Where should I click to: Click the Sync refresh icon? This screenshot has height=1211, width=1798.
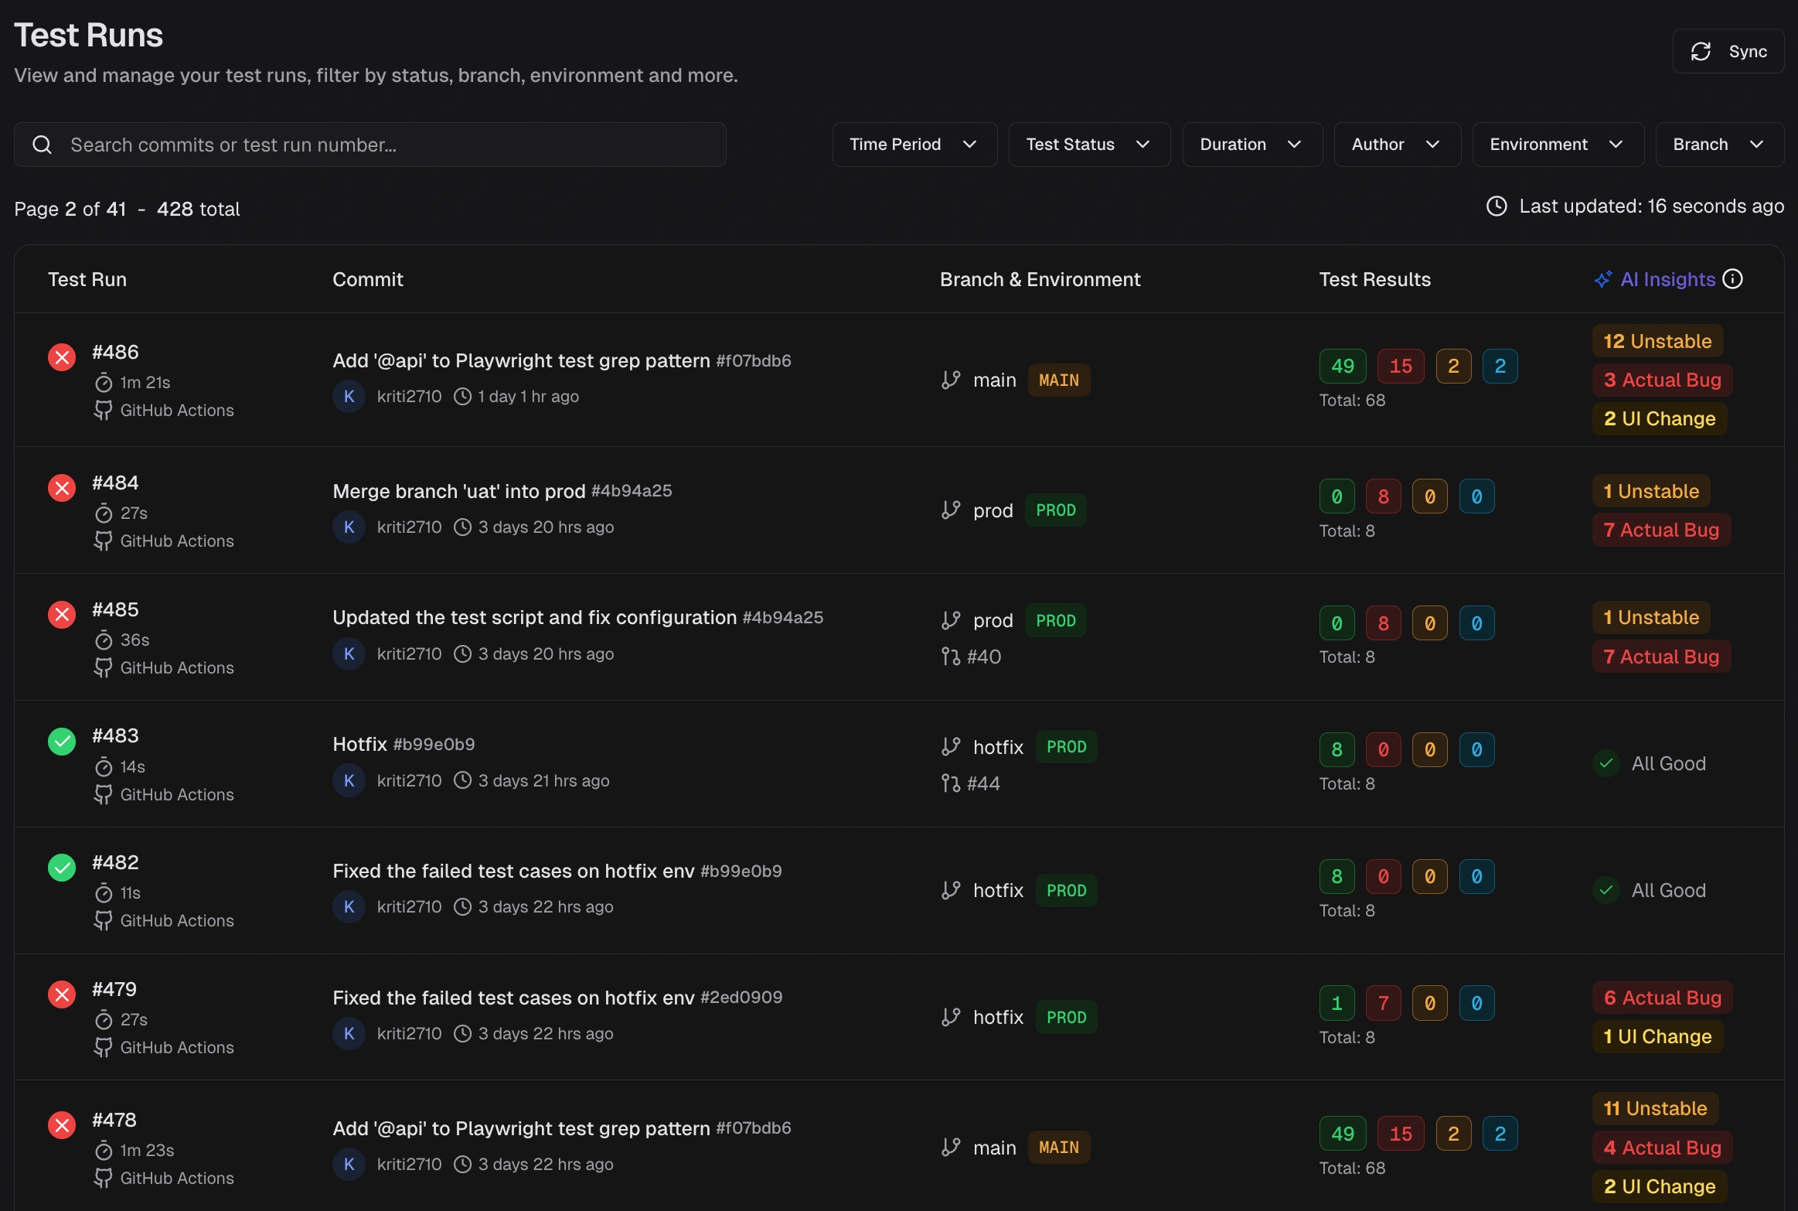coord(1701,51)
